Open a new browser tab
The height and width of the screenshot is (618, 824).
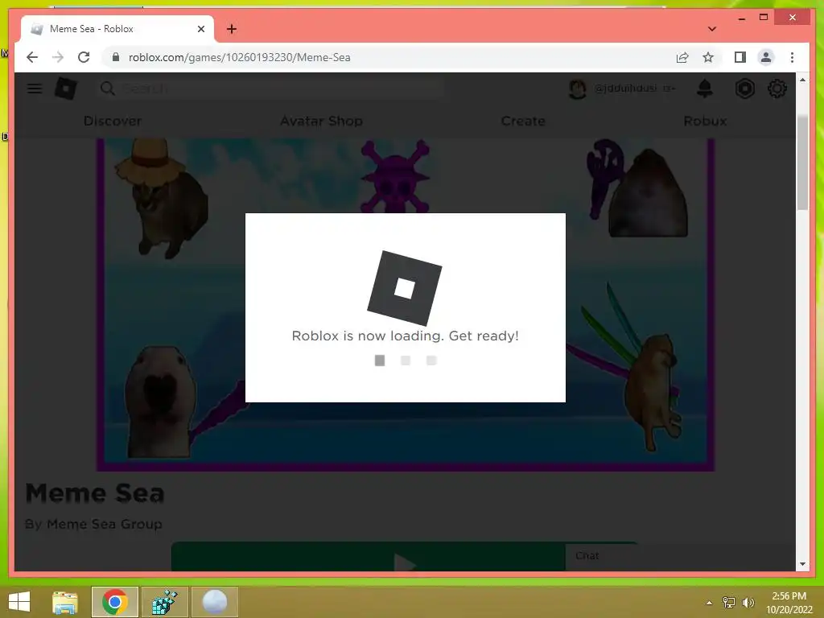(232, 29)
